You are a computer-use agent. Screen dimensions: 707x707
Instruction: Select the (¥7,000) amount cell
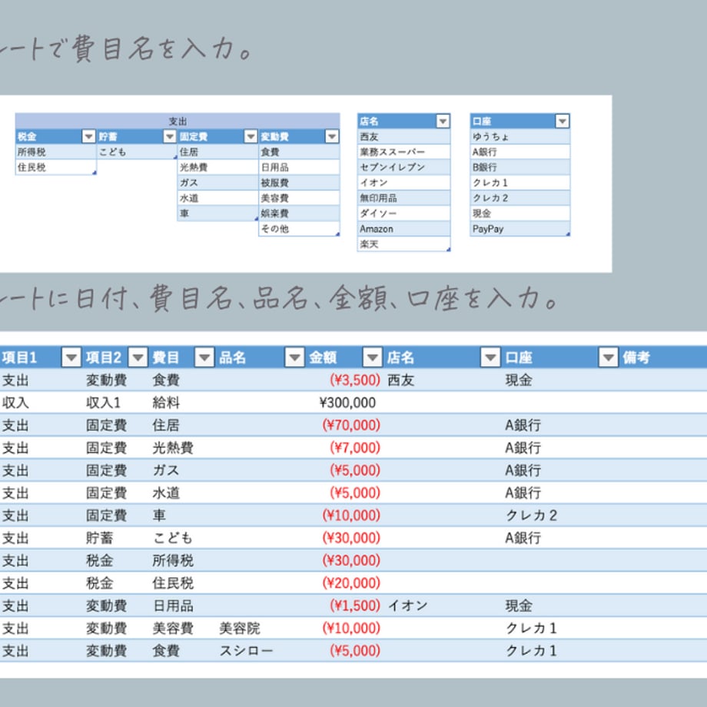tap(345, 448)
